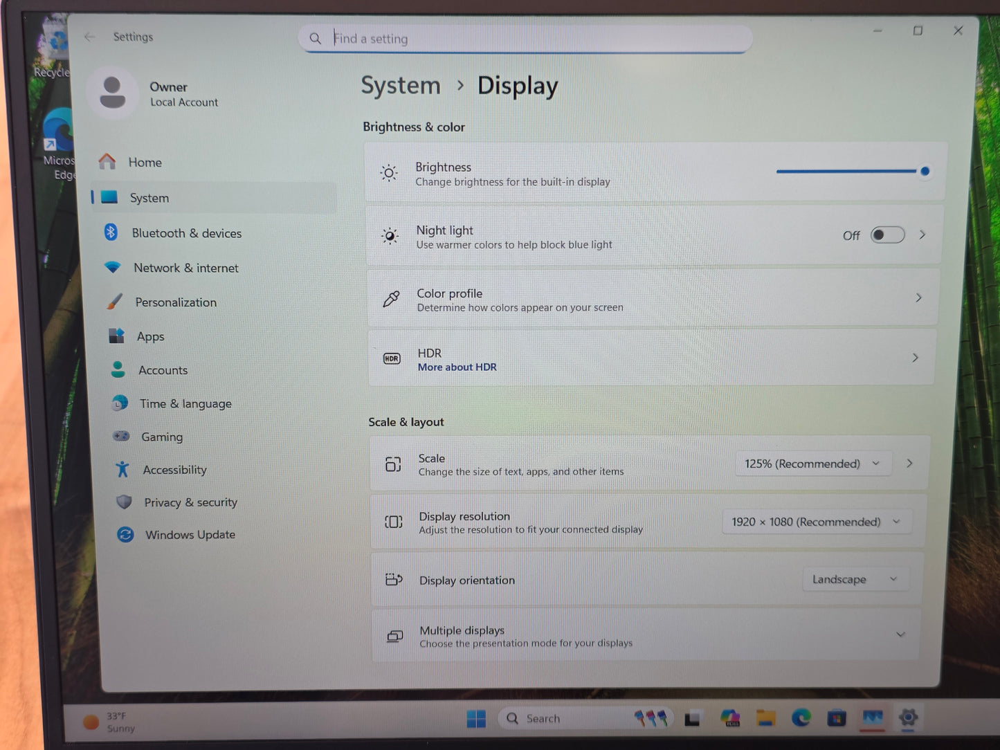
Task: Click the More about HDR link
Action: tap(457, 367)
